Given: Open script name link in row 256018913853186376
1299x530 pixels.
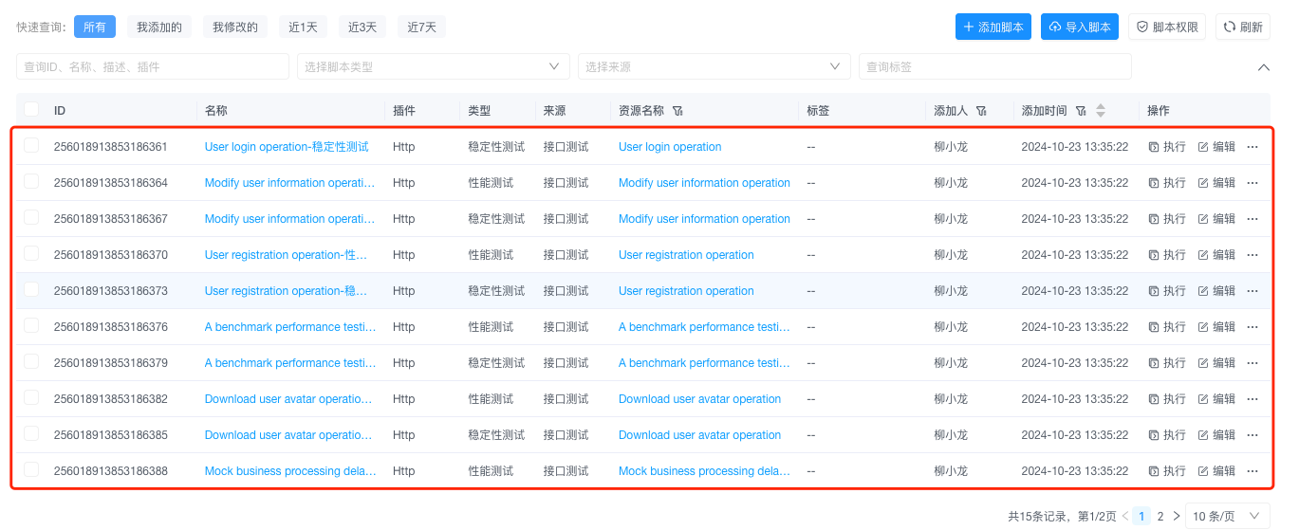Looking at the screenshot, I should (x=290, y=327).
